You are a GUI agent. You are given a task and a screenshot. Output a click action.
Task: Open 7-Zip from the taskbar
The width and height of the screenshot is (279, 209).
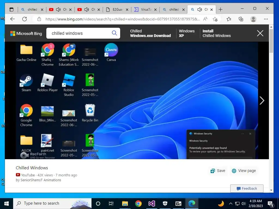pos(178,204)
